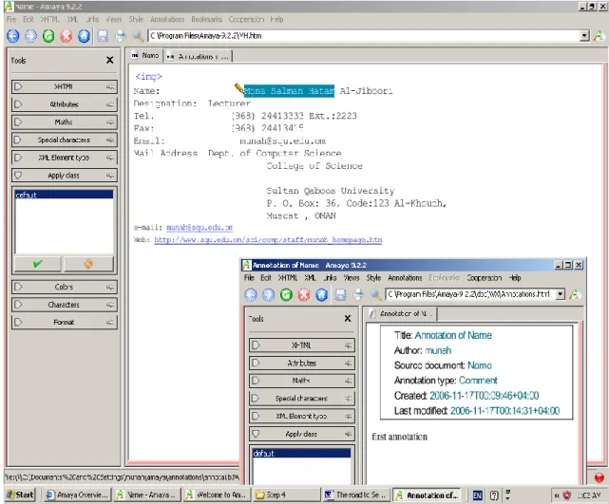Expand XHTML section in main Tools panel
Viewport: 609px width, 504px height.
(64, 86)
